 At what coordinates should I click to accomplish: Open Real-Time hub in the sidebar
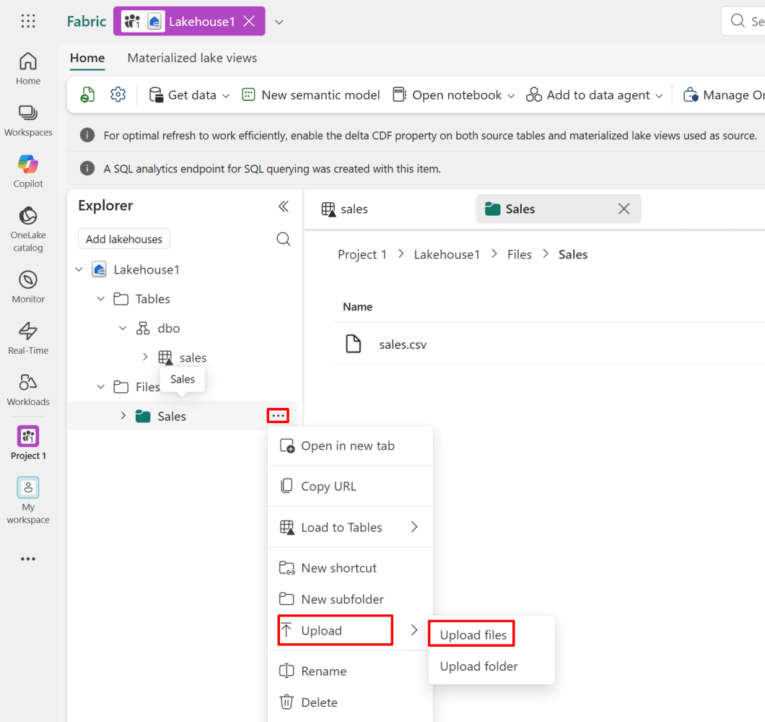click(28, 338)
